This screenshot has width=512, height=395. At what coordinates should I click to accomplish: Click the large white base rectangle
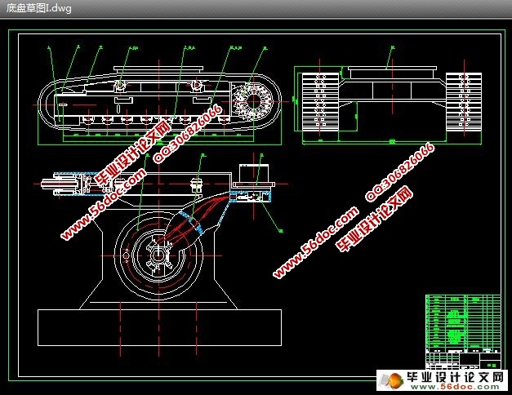pos(159,327)
